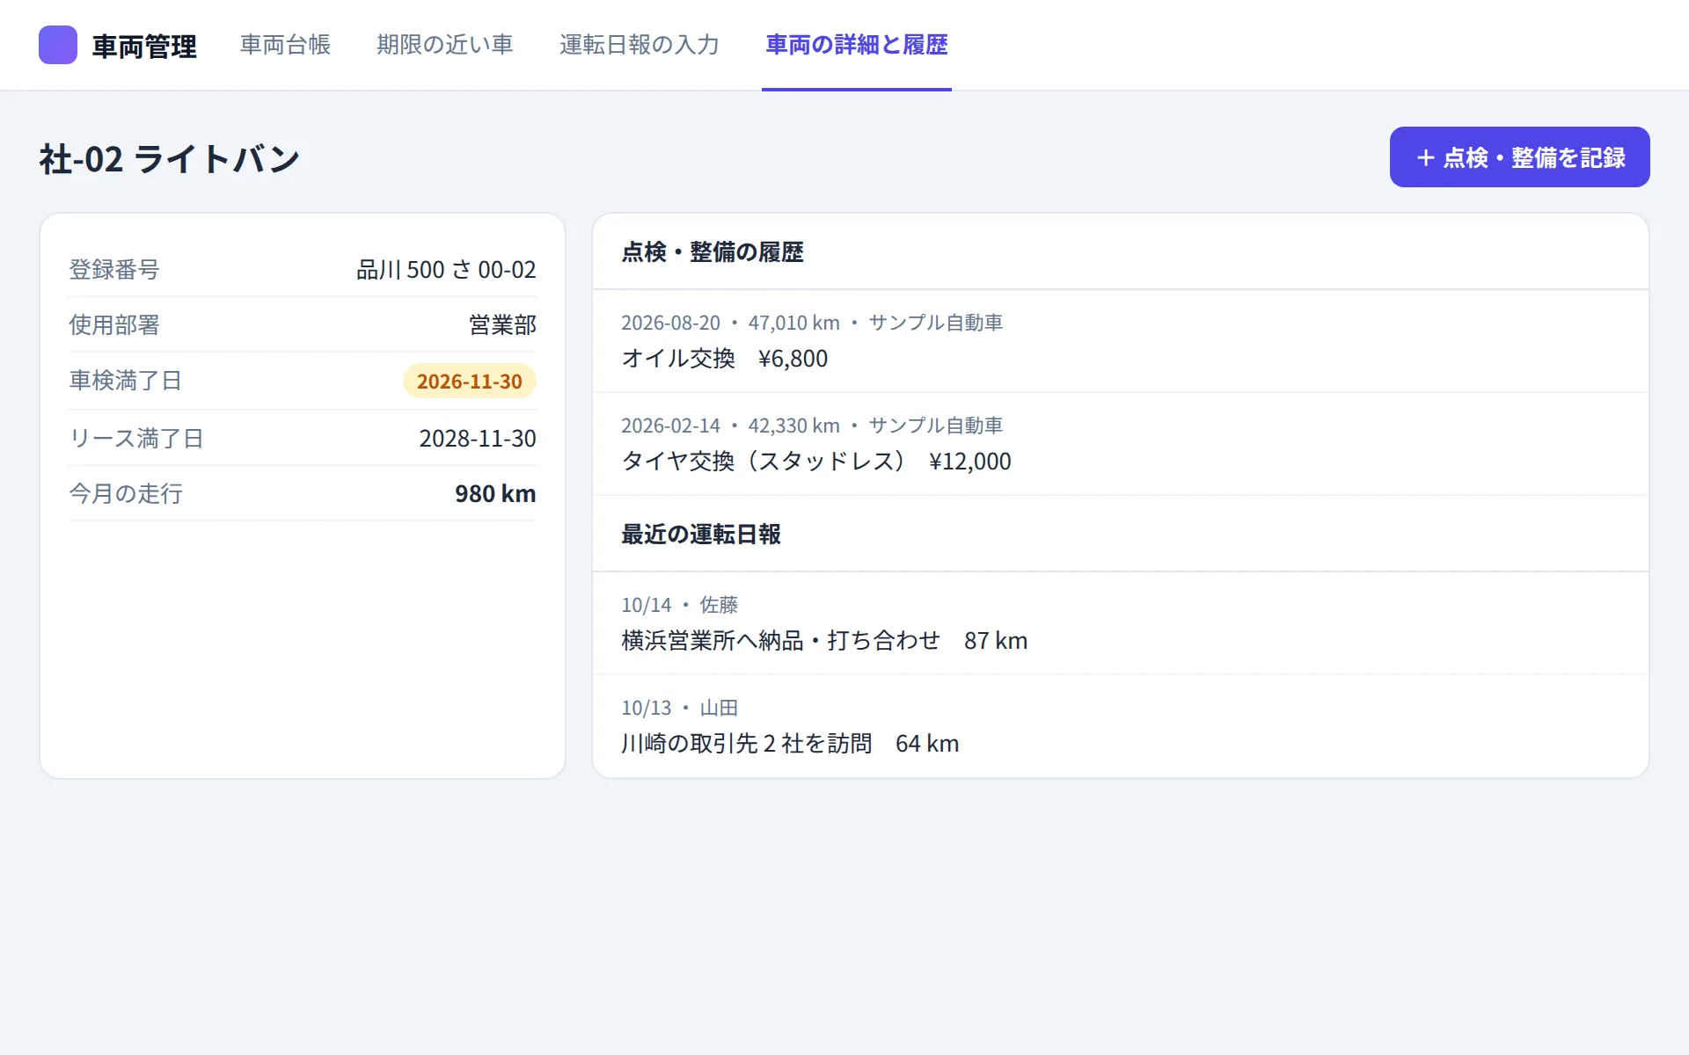This screenshot has width=1689, height=1055.
Task: Go to the 運転日報の入力 tab
Action: [640, 45]
